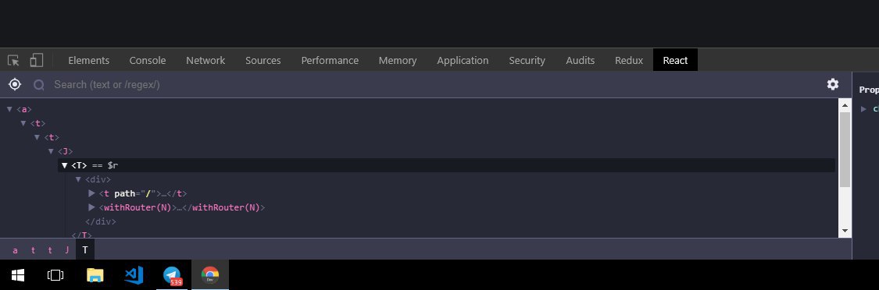Click the Chrome Dev taskbar icon
The width and height of the screenshot is (879, 290).
(x=210, y=275)
